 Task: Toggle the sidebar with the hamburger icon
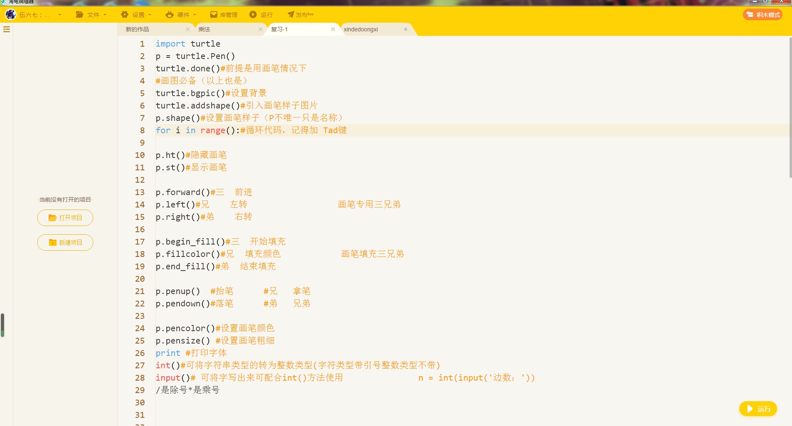(x=7, y=29)
